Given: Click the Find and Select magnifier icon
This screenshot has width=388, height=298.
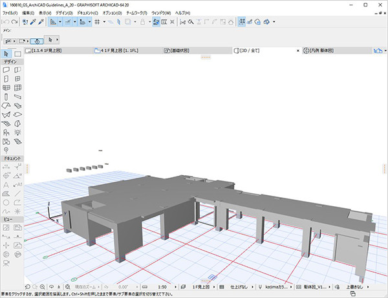Looking at the screenshot, I should pos(25,22).
